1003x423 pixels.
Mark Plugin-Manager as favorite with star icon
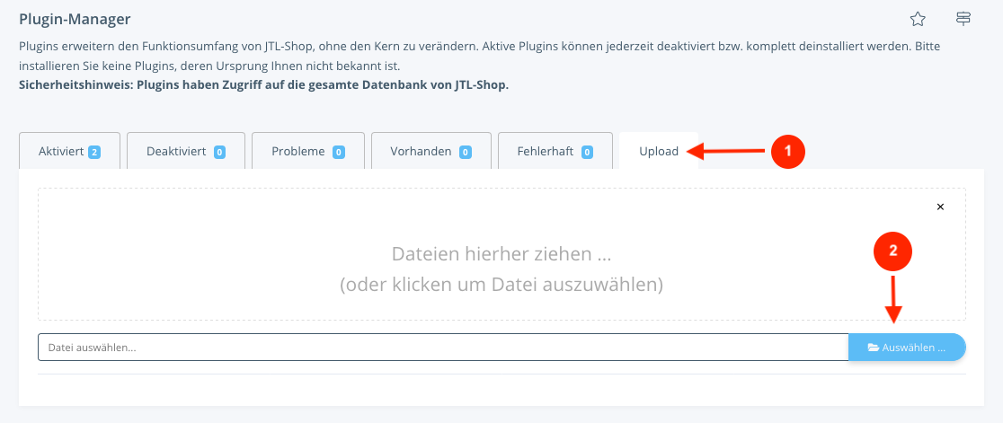click(918, 19)
